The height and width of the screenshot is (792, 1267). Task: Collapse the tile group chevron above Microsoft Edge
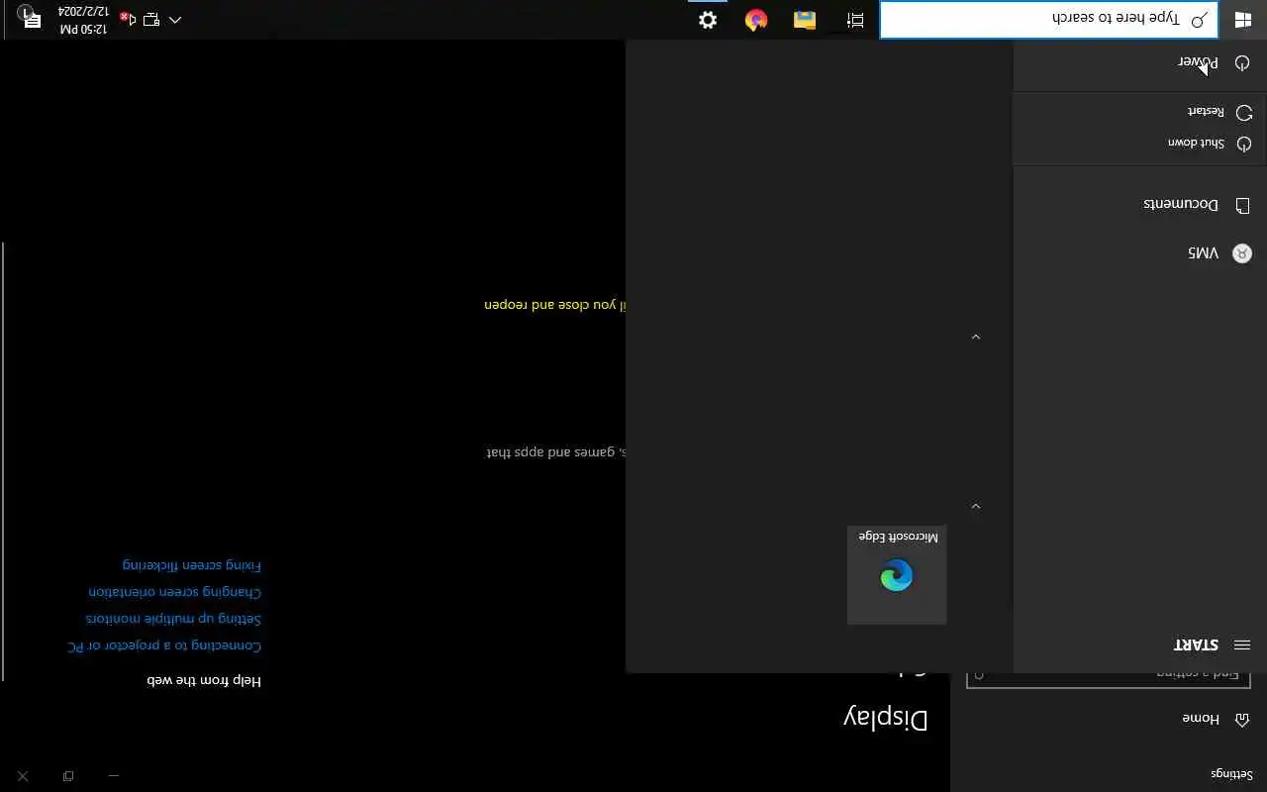(x=976, y=507)
